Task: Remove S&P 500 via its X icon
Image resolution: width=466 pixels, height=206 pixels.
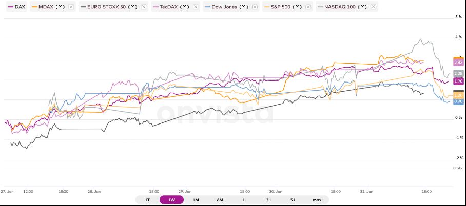Action: pos(308,7)
